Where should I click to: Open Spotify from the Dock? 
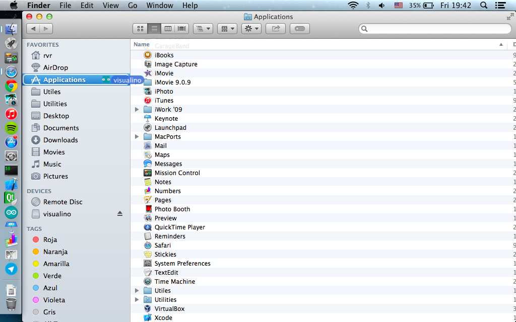pos(11,128)
